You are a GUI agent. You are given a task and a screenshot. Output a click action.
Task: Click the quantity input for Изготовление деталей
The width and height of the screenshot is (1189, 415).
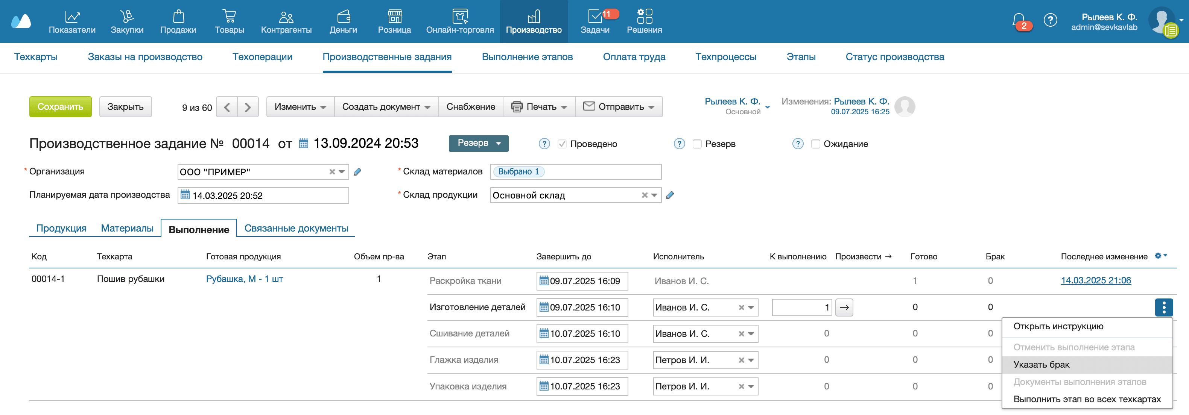(802, 307)
